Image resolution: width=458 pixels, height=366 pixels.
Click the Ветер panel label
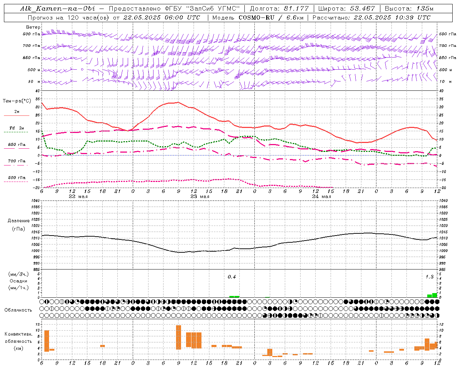(33, 27)
